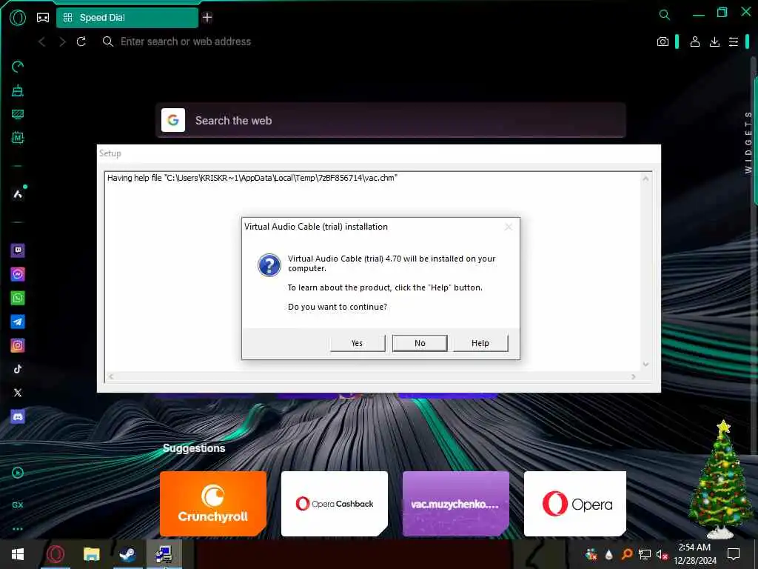Open RAM limiter chip icon
The width and height of the screenshot is (758, 569).
[x=18, y=138]
